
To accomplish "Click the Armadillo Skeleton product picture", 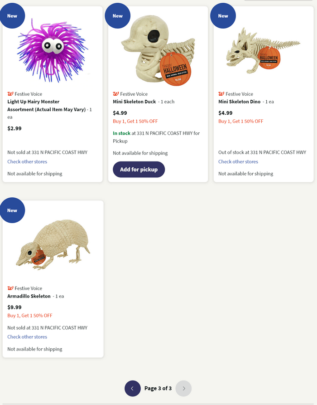I will click(x=52, y=245).
